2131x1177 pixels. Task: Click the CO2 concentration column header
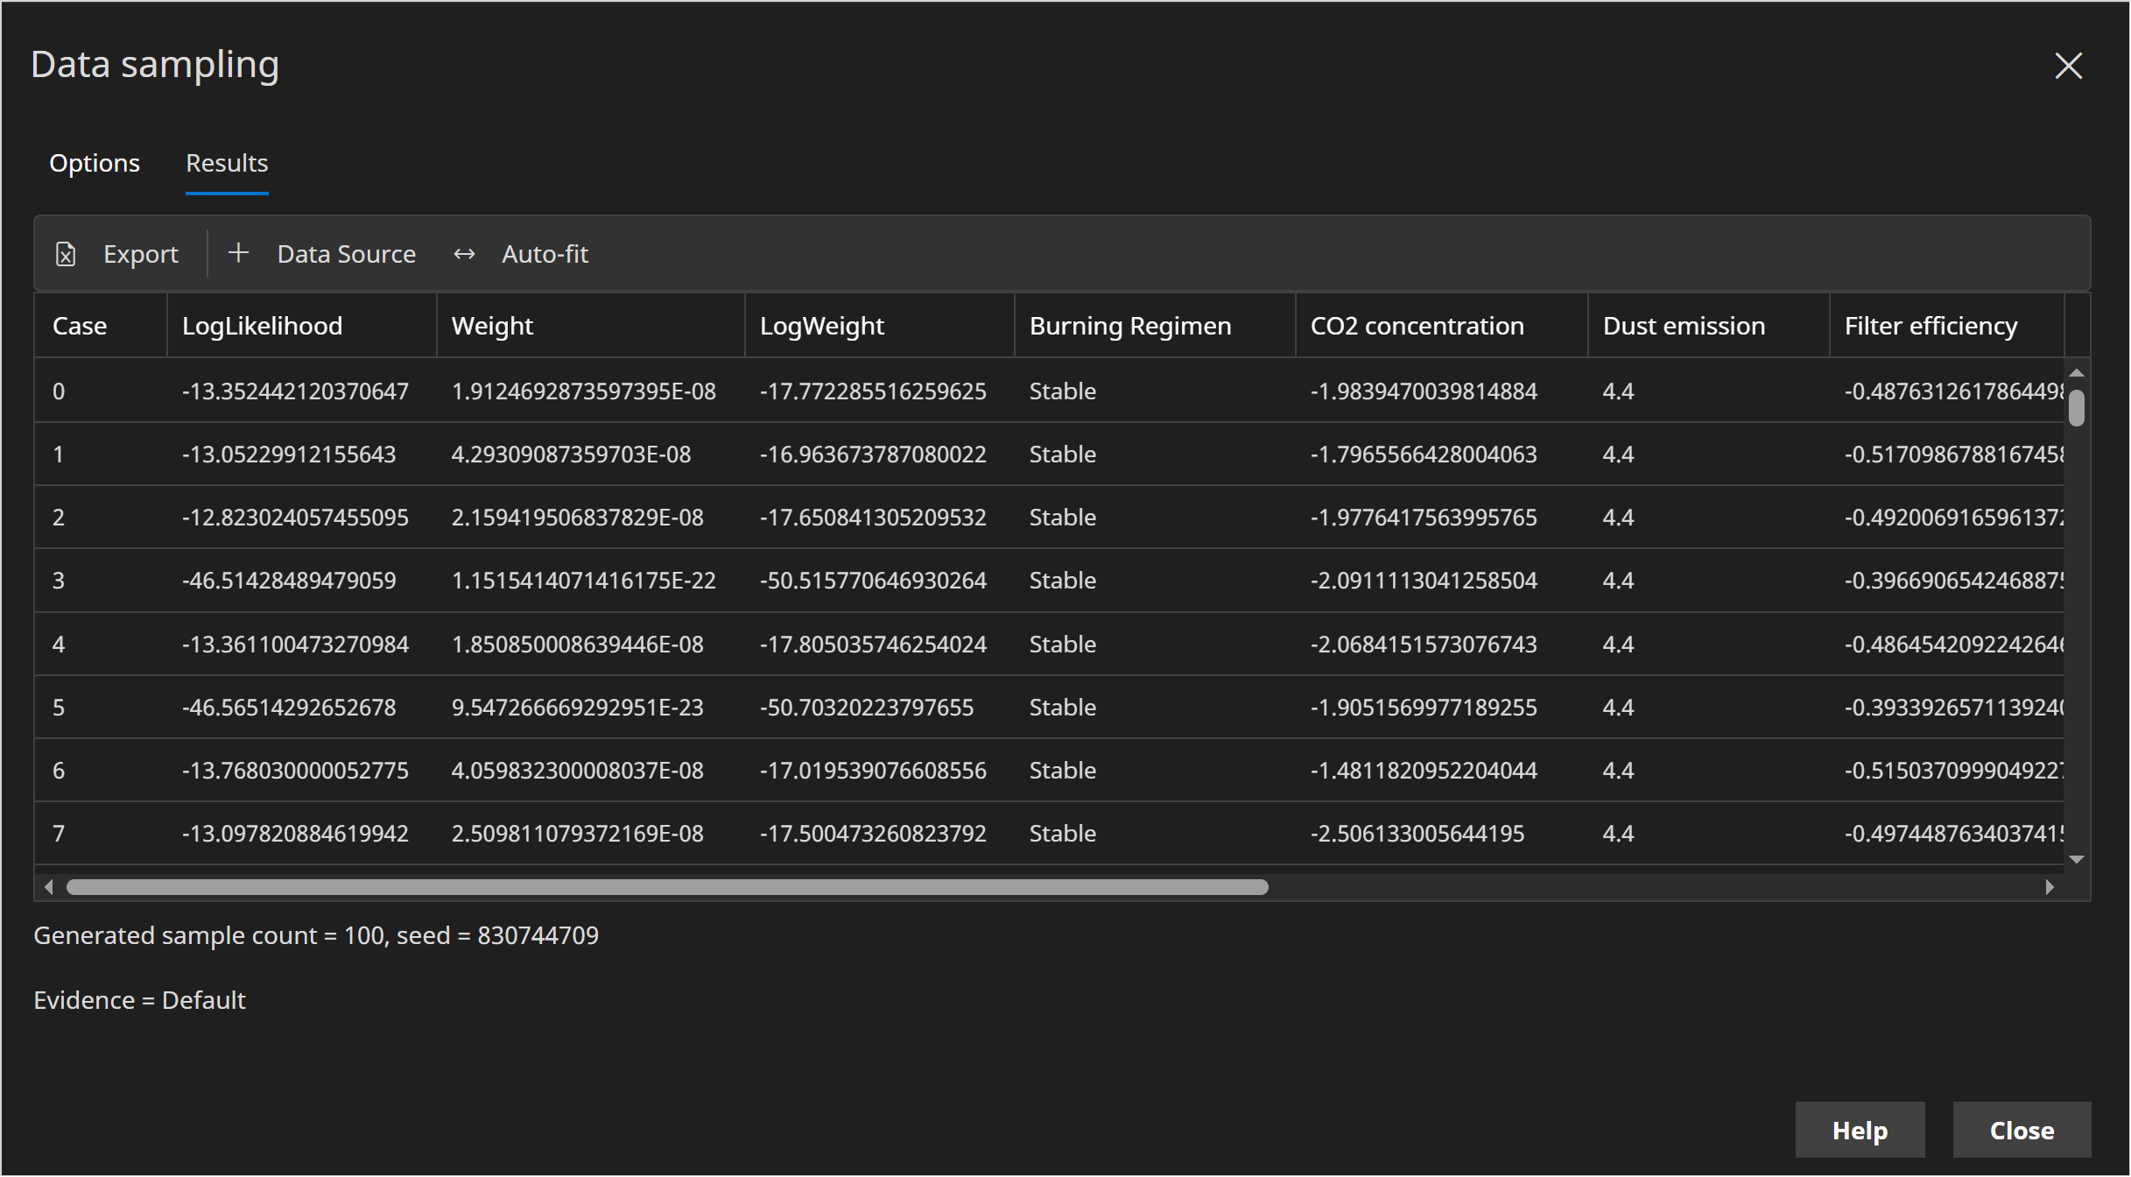coord(1417,326)
